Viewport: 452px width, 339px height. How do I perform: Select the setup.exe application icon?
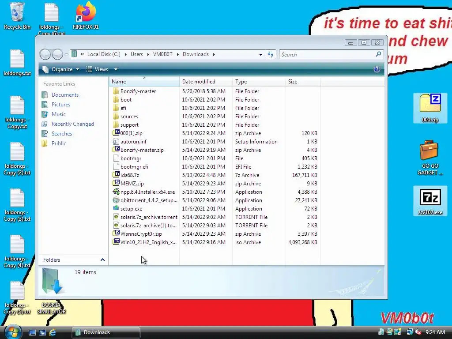click(116, 208)
